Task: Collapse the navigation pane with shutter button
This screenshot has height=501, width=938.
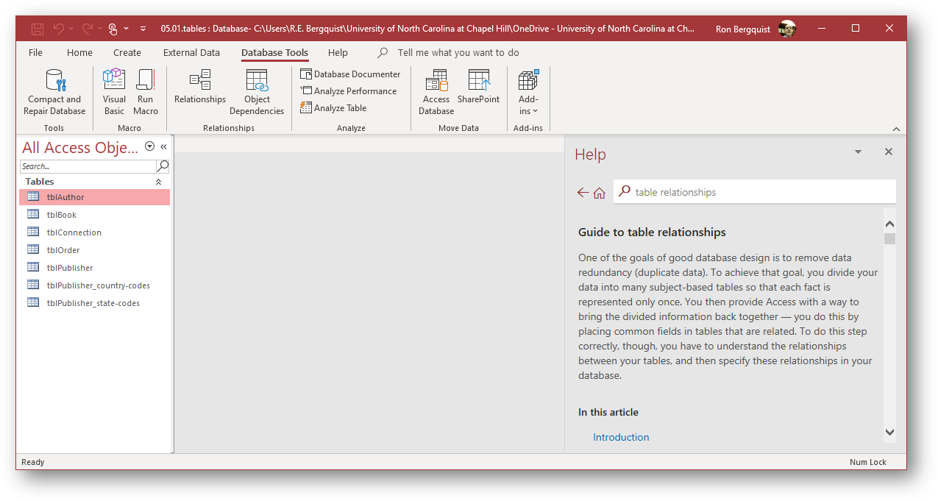Action: (163, 146)
